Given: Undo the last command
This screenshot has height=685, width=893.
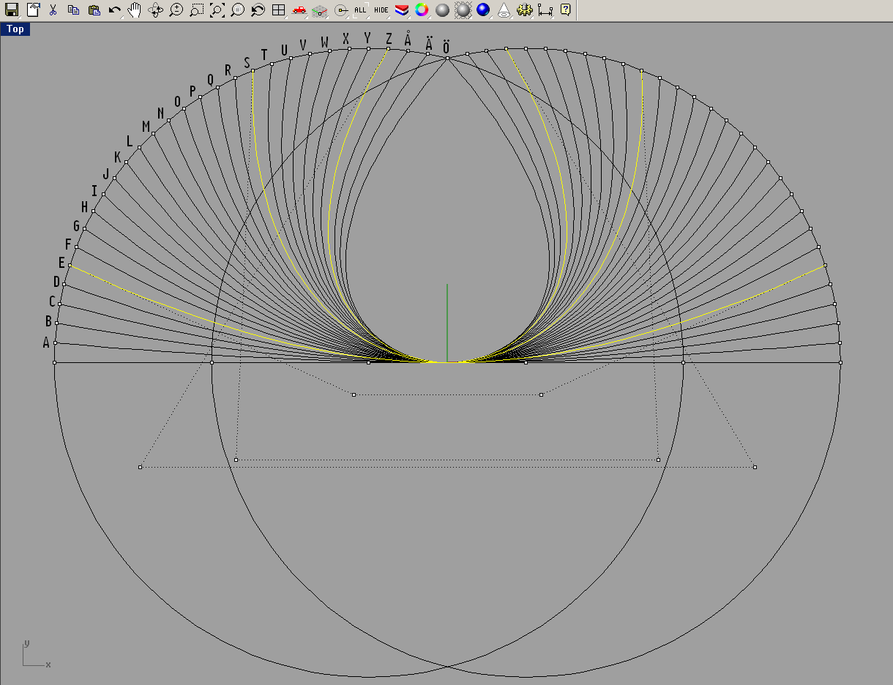Looking at the screenshot, I should point(114,10).
